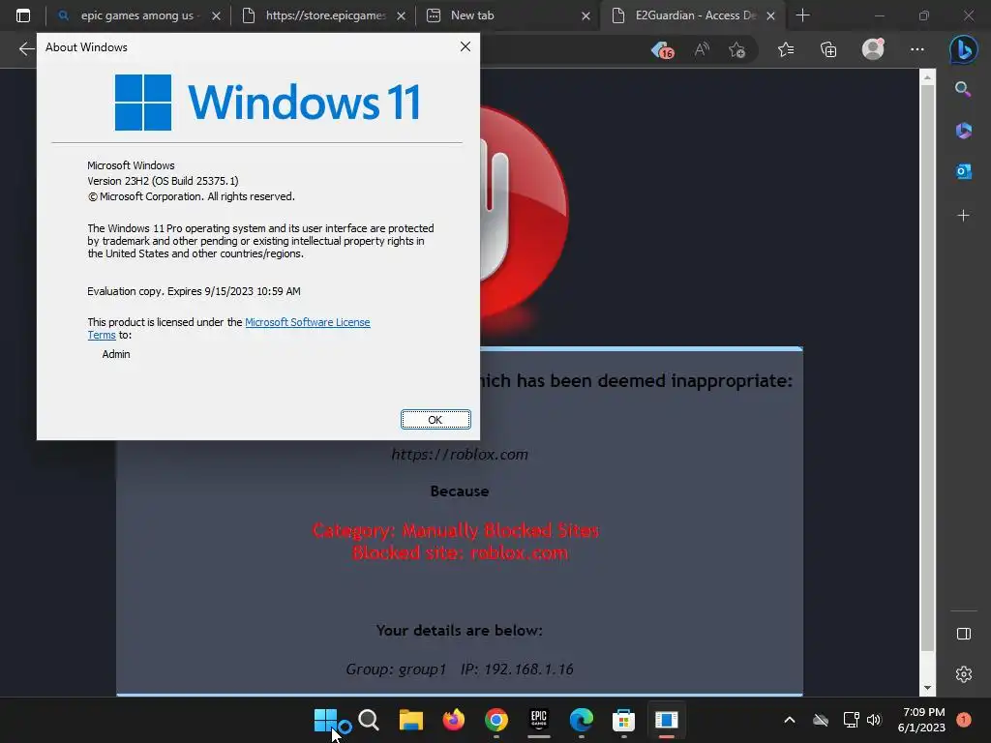The width and height of the screenshot is (991, 743).
Task: Open the clock showing 7:09 PM
Action: tap(921, 720)
